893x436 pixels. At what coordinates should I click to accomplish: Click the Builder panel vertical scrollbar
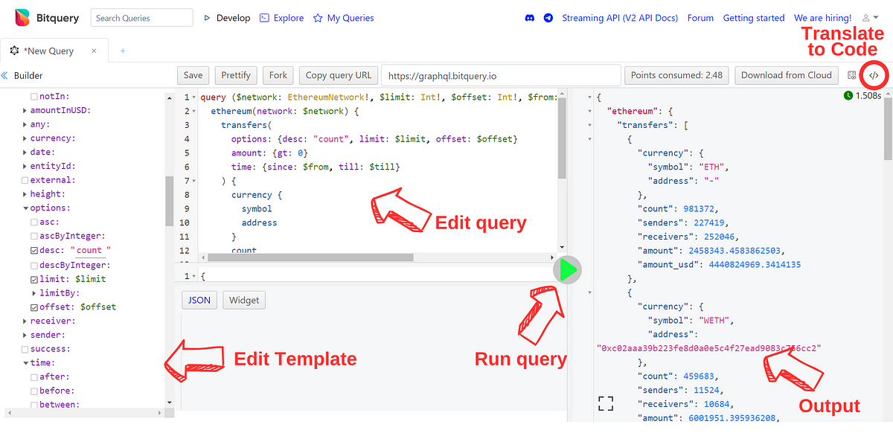pyautogui.click(x=169, y=201)
